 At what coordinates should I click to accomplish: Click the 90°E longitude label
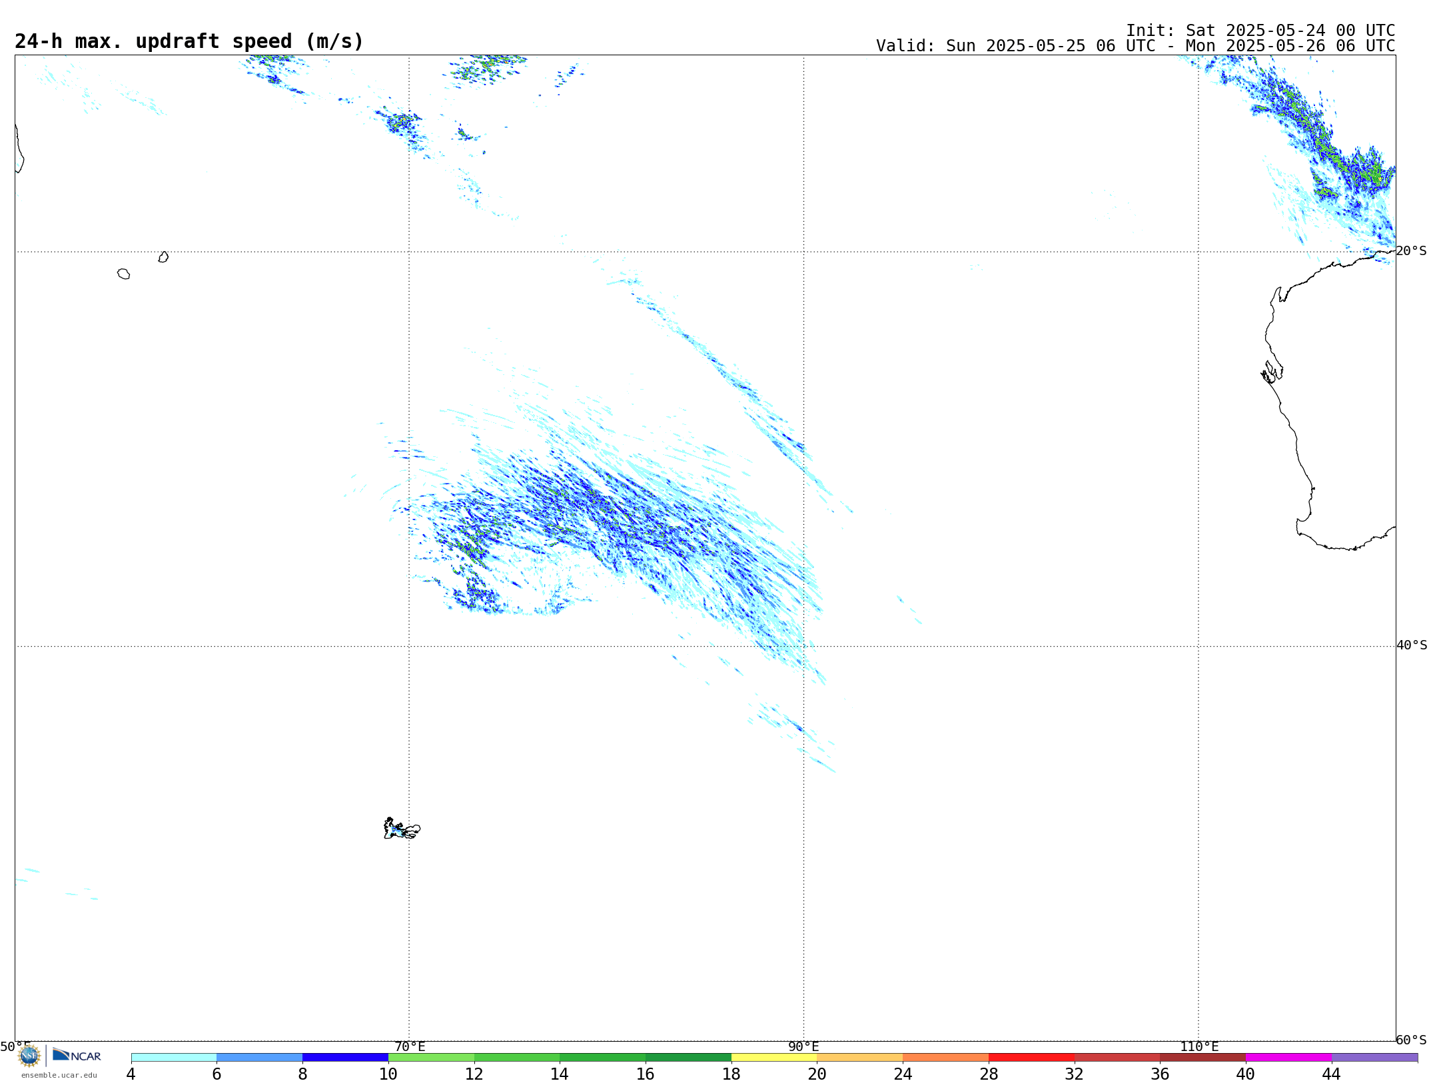[x=803, y=1046]
